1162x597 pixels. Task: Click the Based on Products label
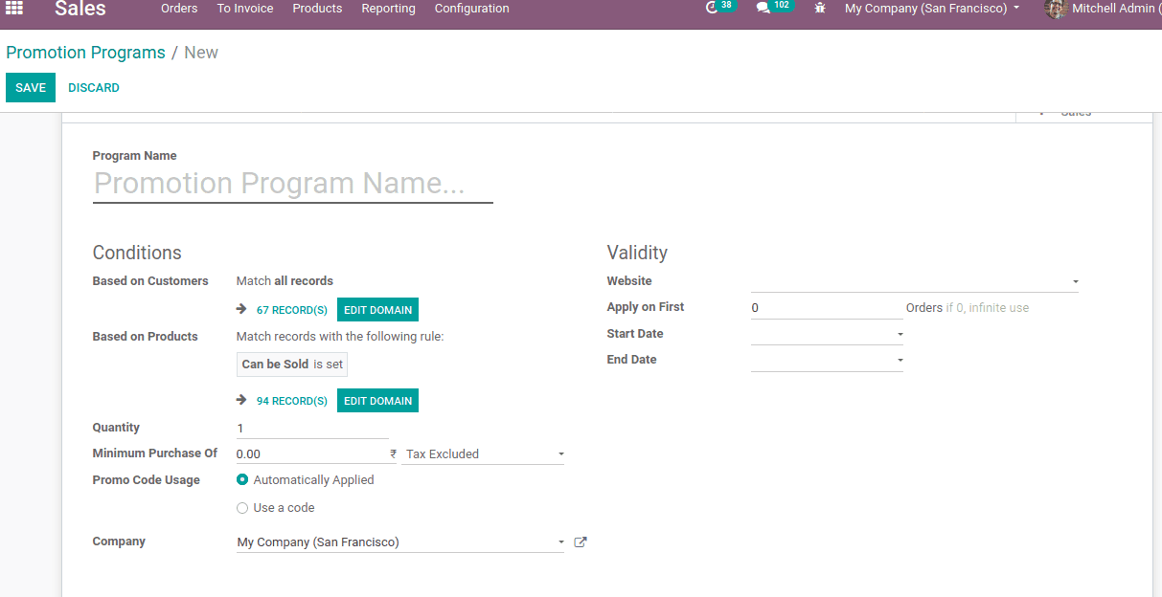tap(146, 337)
